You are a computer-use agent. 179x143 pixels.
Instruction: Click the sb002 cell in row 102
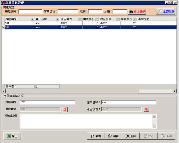(x=110, y=27)
